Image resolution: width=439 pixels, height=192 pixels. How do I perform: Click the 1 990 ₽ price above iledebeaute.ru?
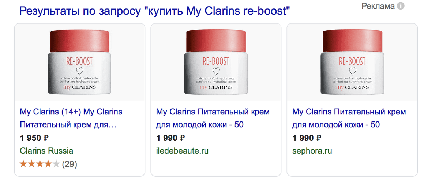pos(171,138)
